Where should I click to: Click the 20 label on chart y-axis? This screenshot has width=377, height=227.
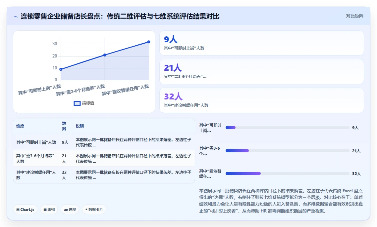[55, 56]
